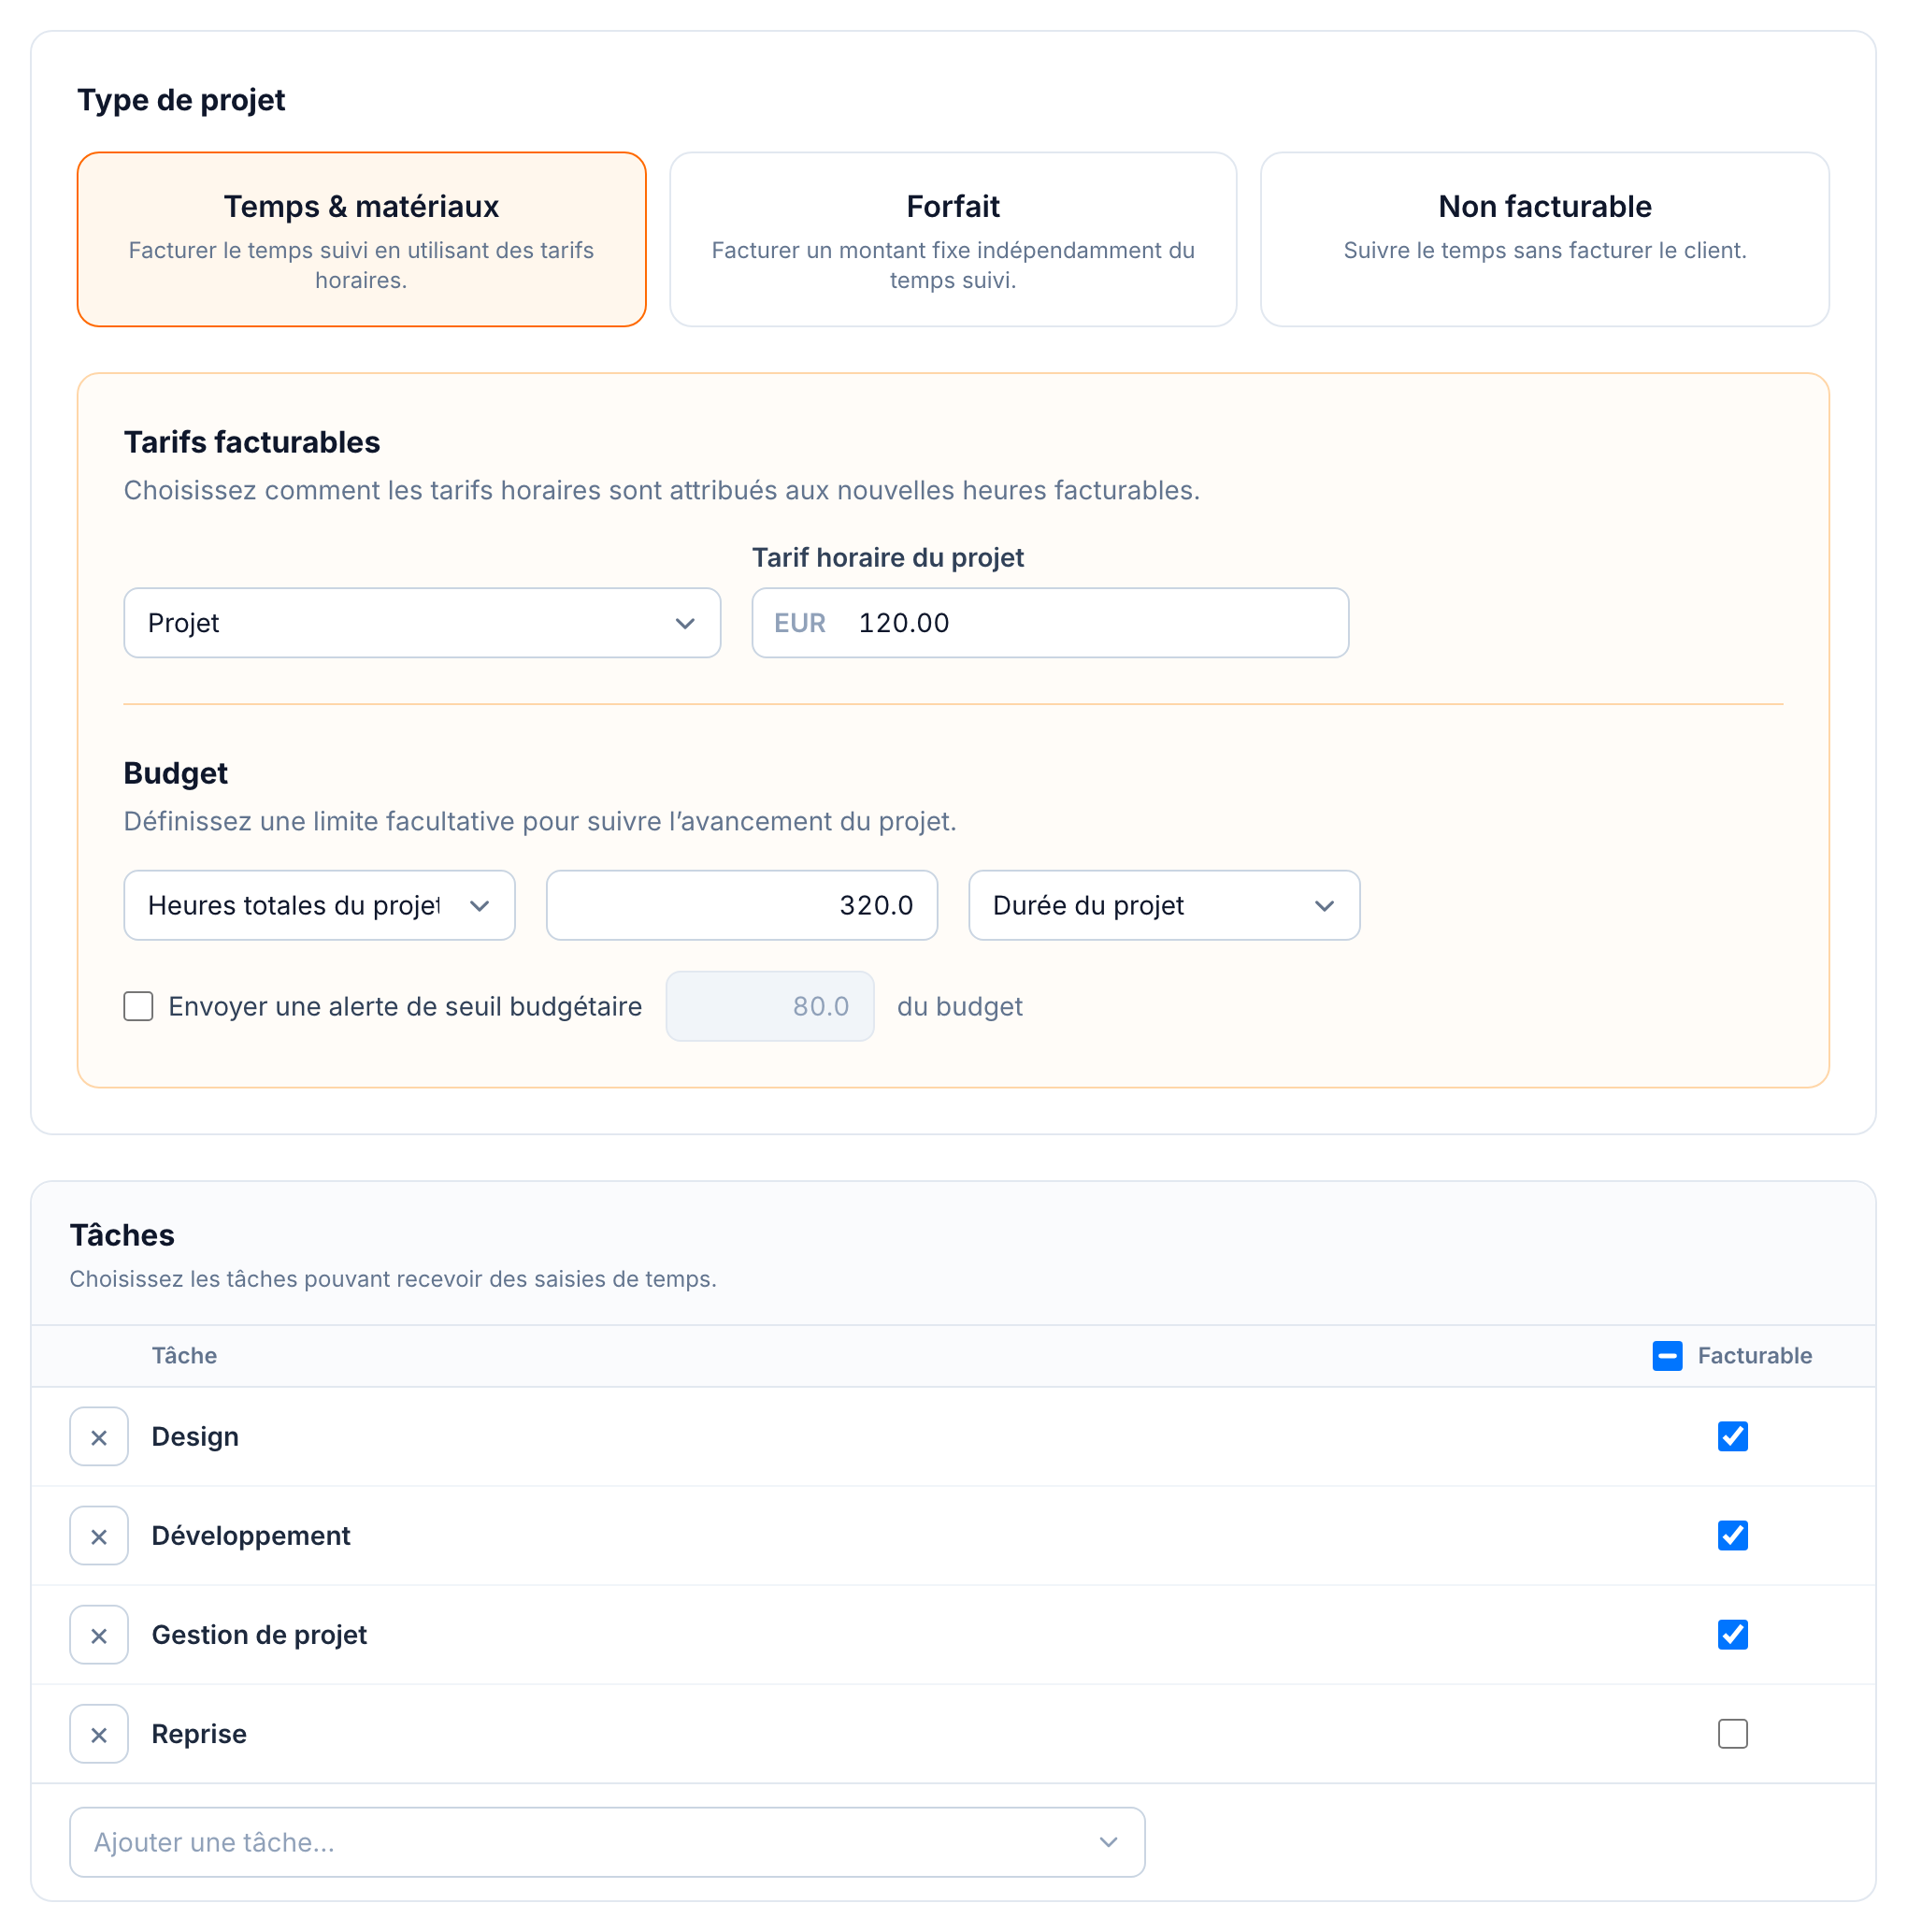Click the hourly rate field showing 120.00
Screen dimensions: 1907x1932
1050,623
